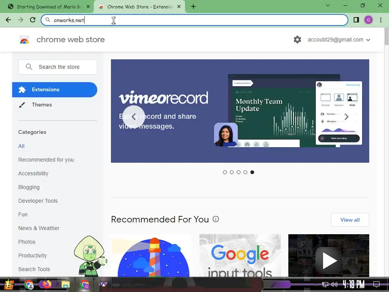This screenshot has width=389, height=292.
Task: Show the next carousel slide
Action: click(346, 116)
